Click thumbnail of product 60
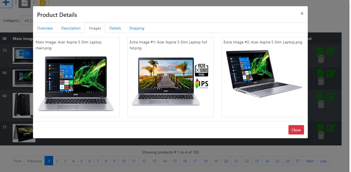351x172 pixels. pos(23,105)
